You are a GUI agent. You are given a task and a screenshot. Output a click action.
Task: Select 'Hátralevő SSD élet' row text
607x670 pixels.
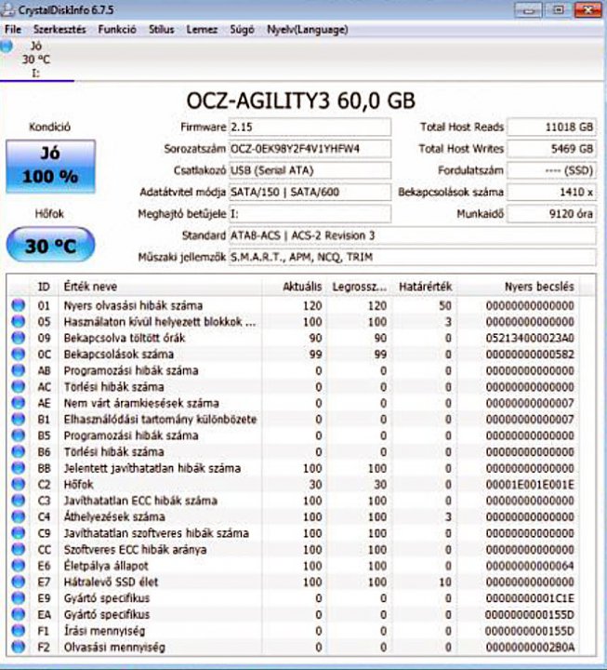111,582
